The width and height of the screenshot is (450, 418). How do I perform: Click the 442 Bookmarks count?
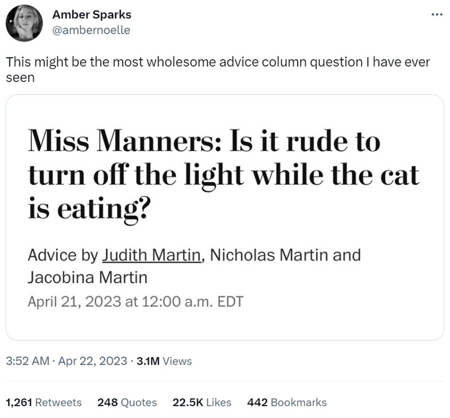tap(287, 402)
